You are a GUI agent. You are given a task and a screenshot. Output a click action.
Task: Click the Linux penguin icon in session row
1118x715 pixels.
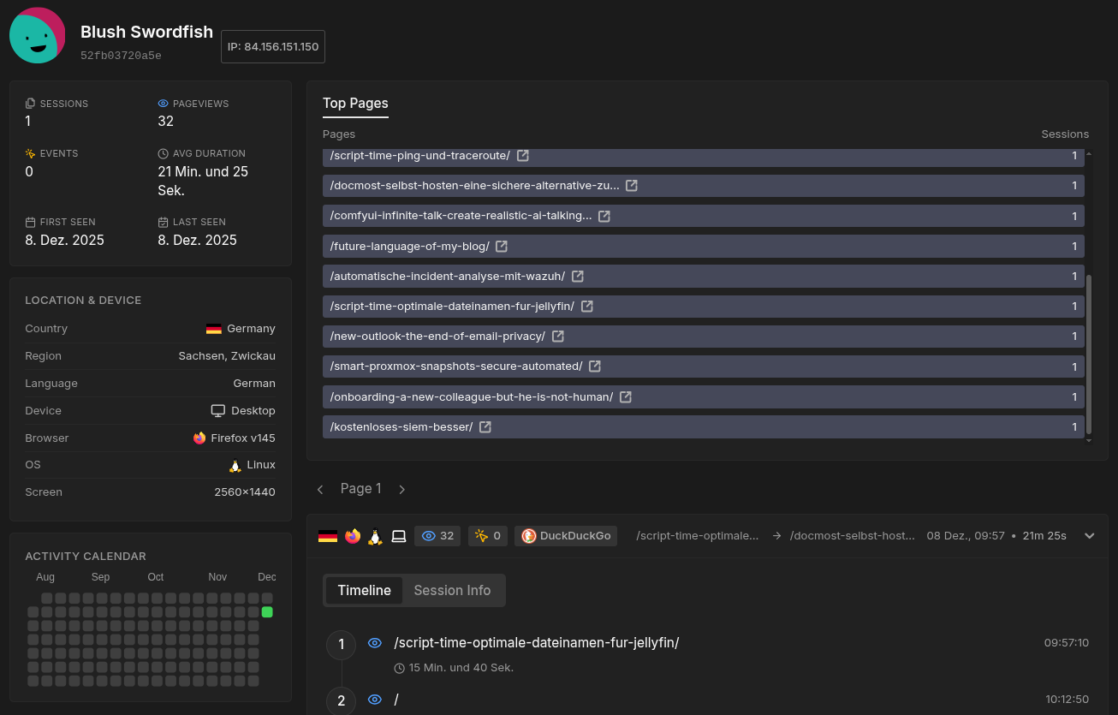coord(375,536)
